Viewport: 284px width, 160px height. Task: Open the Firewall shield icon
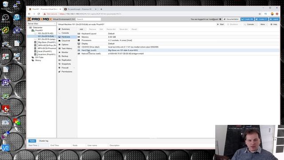(59, 68)
